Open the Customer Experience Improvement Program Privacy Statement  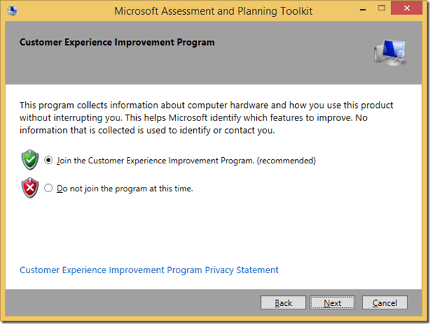(x=149, y=270)
